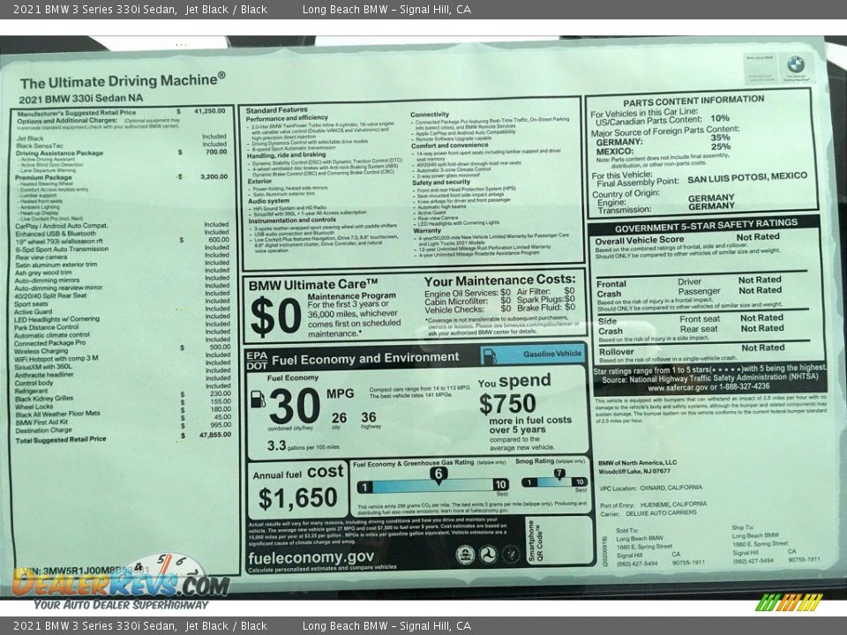Select "Black Kidney Grilles" line
Image resolution: width=847 pixels, height=635 pixels.
coord(44,399)
